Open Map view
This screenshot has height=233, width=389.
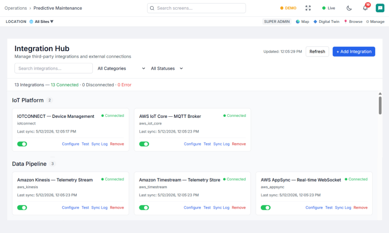[x=302, y=21]
